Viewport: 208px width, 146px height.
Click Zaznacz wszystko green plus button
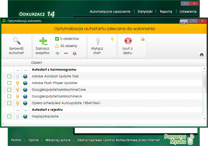(43, 46)
